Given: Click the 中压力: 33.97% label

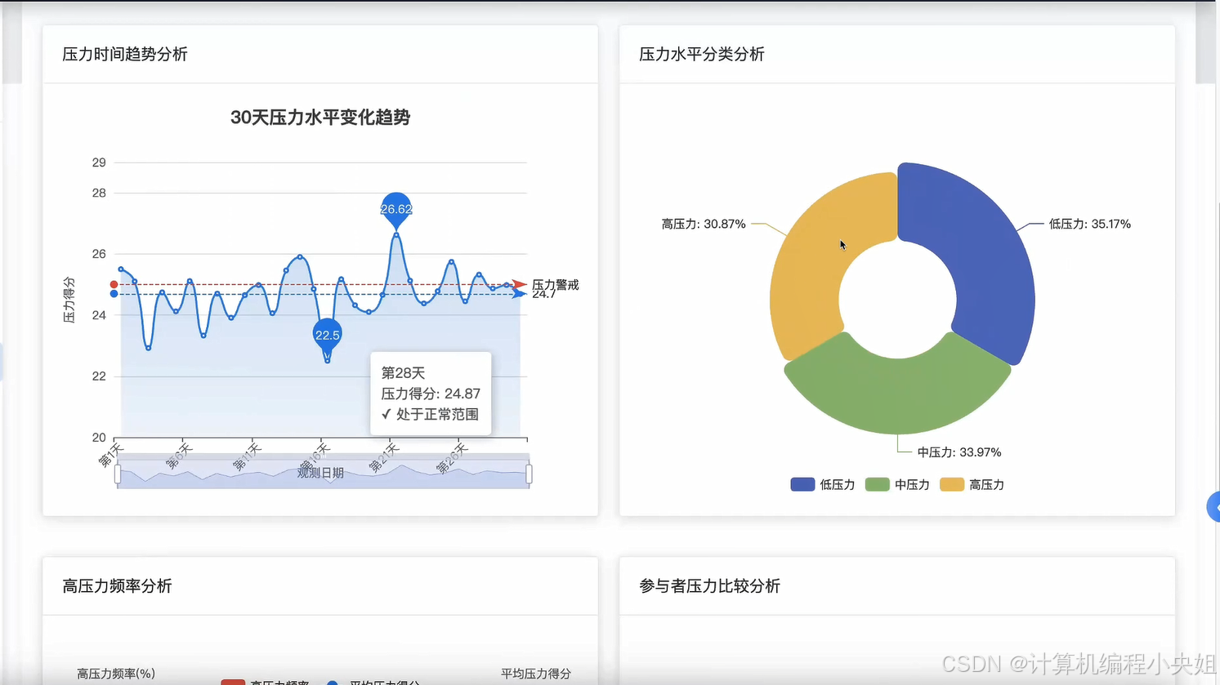Looking at the screenshot, I should [x=959, y=452].
